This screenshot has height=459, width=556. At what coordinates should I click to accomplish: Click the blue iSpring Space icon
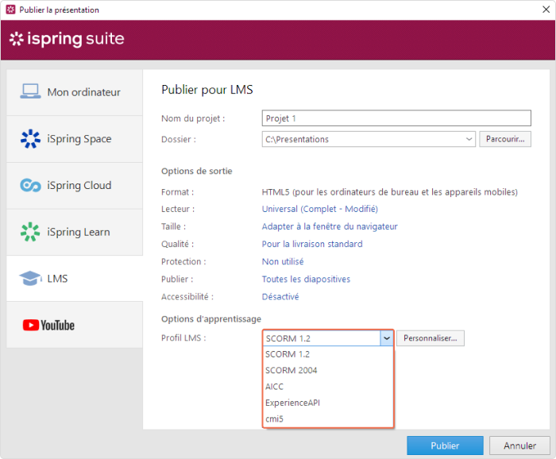click(x=30, y=139)
